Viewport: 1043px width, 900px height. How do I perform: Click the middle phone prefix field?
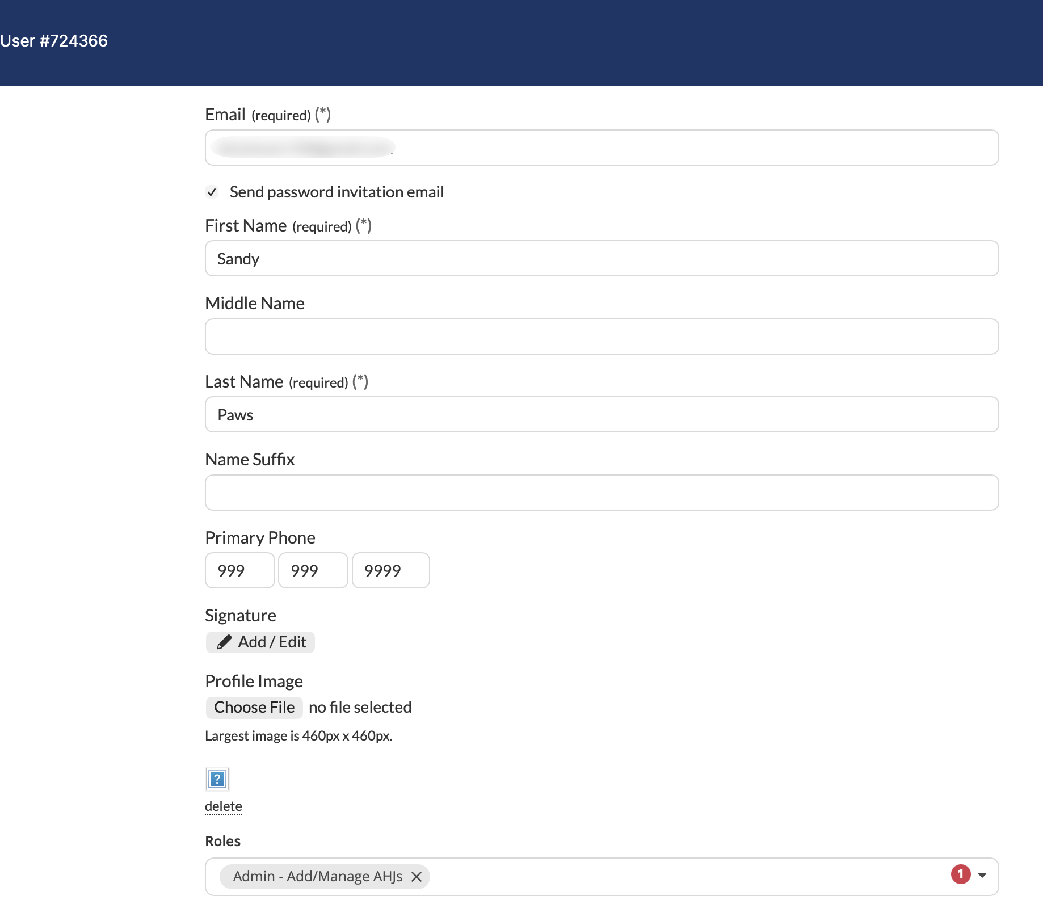pos(313,570)
